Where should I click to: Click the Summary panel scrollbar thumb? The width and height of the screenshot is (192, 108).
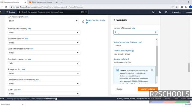point(157,61)
